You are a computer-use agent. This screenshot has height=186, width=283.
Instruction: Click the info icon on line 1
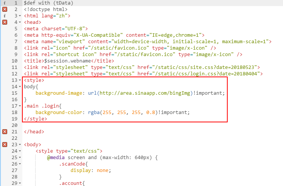pyautogui.click(x=5, y=3)
